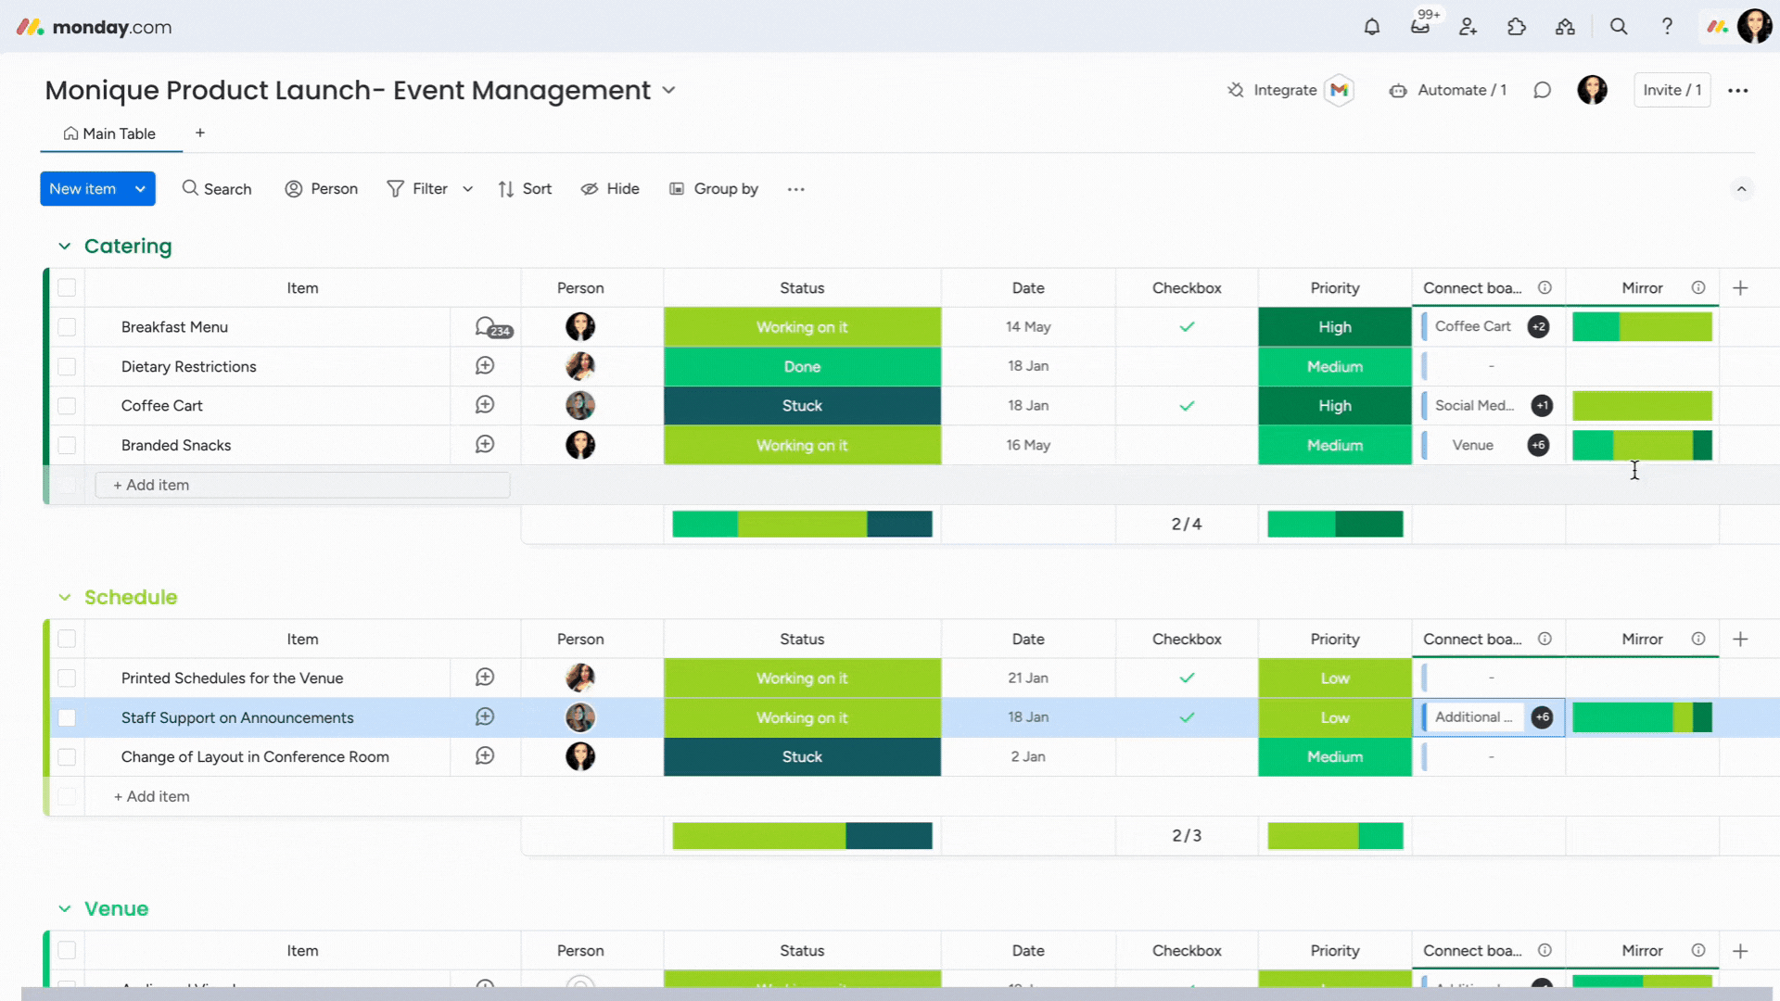Open the New item dropdown arrow
The height and width of the screenshot is (1001, 1780).
141,189
